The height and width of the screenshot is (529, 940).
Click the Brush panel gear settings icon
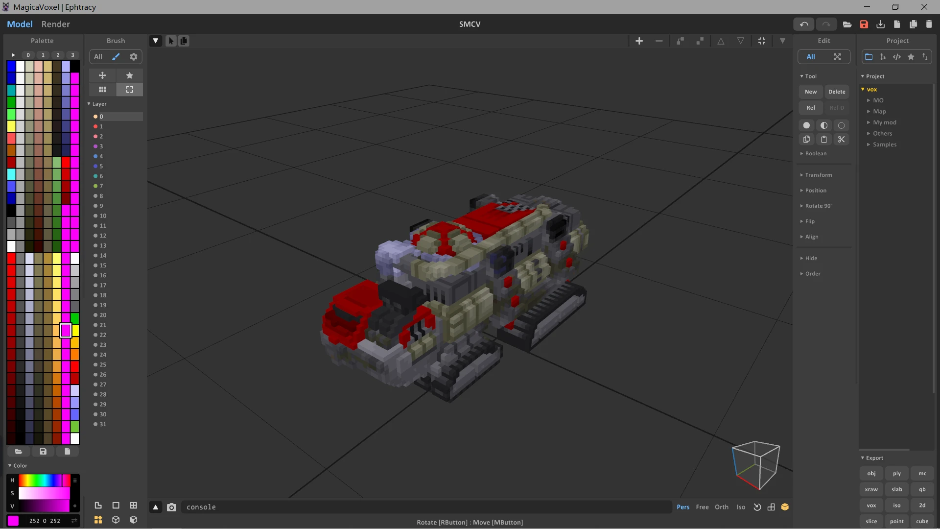(x=133, y=57)
